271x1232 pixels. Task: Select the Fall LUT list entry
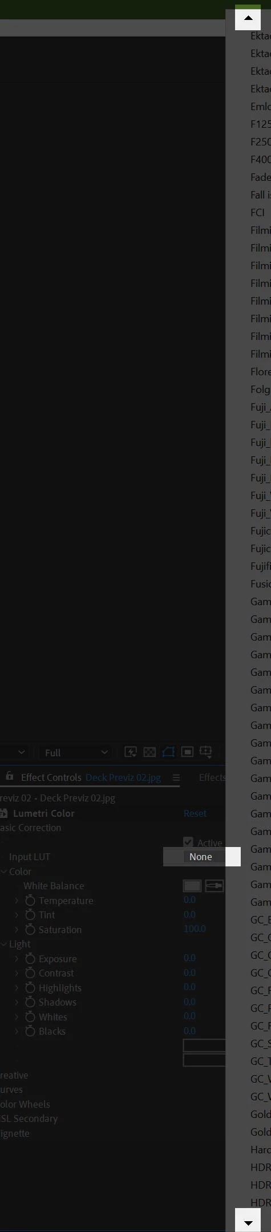pos(261,194)
